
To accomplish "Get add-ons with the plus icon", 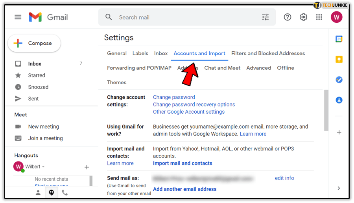I will click(339, 132).
